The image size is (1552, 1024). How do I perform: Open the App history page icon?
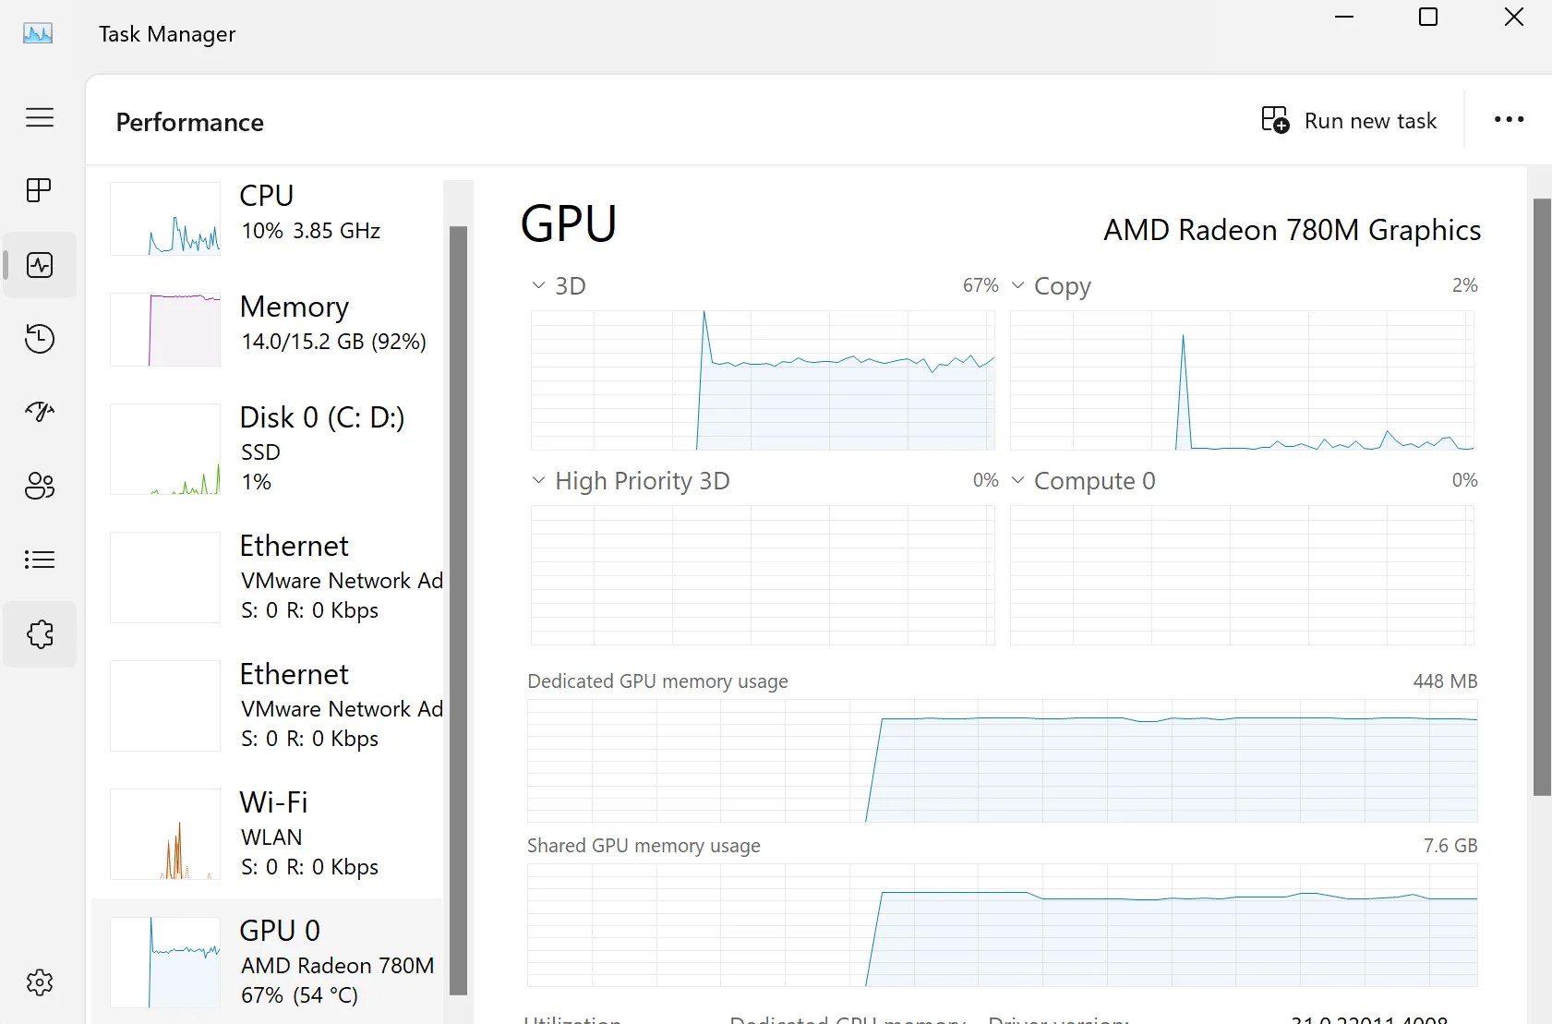point(40,339)
